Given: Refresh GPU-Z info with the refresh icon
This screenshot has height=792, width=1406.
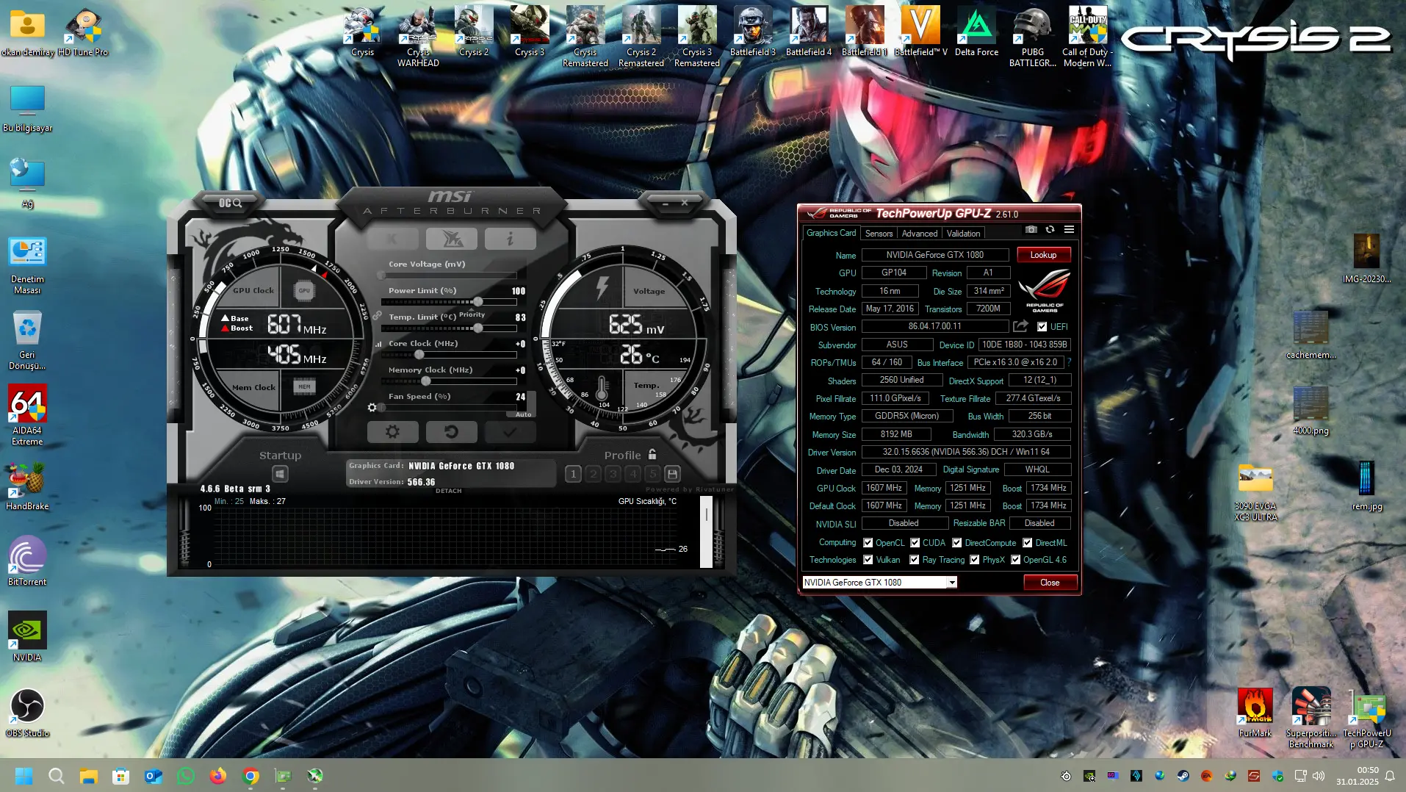Looking at the screenshot, I should coord(1050,230).
